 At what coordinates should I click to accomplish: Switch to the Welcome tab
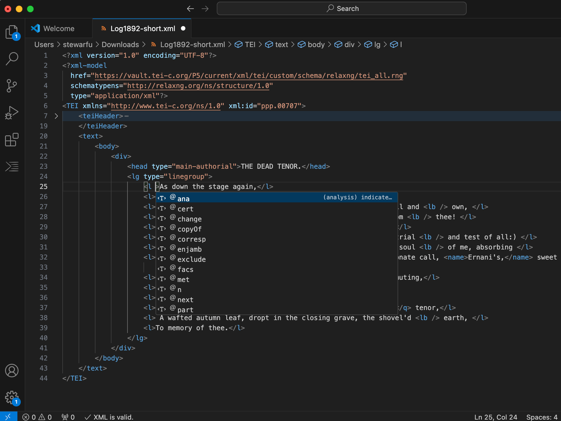59,29
